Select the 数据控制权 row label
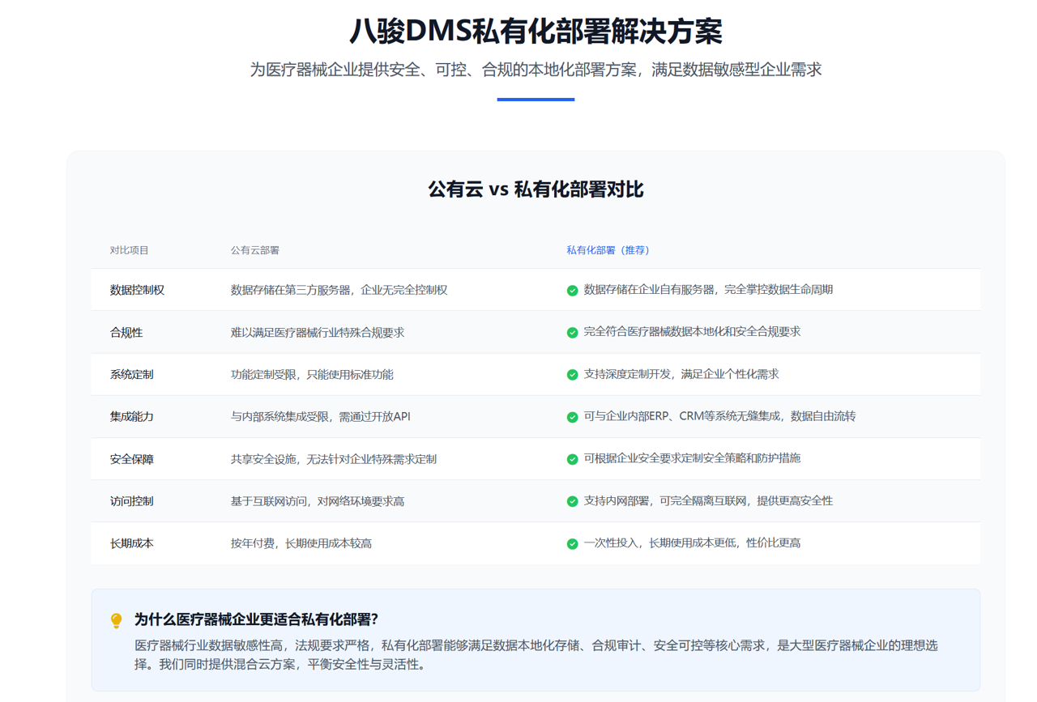 click(x=137, y=290)
